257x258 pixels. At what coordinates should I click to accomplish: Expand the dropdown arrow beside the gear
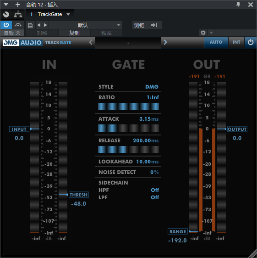pos(211,33)
